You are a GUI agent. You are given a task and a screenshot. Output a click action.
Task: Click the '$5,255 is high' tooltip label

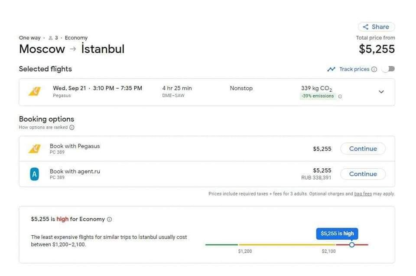click(x=337, y=234)
